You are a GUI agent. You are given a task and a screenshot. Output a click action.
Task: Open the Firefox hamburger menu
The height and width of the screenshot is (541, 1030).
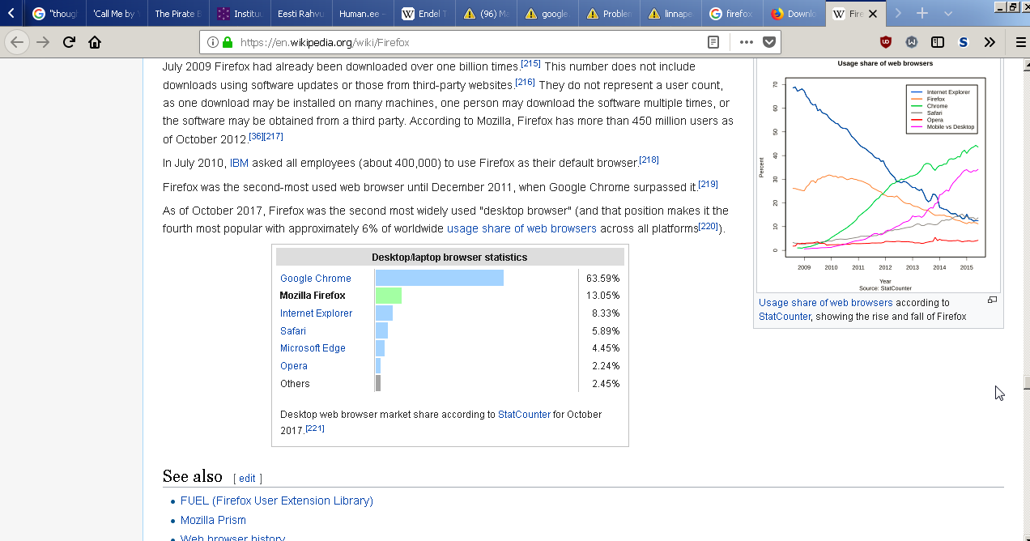coord(1020,42)
